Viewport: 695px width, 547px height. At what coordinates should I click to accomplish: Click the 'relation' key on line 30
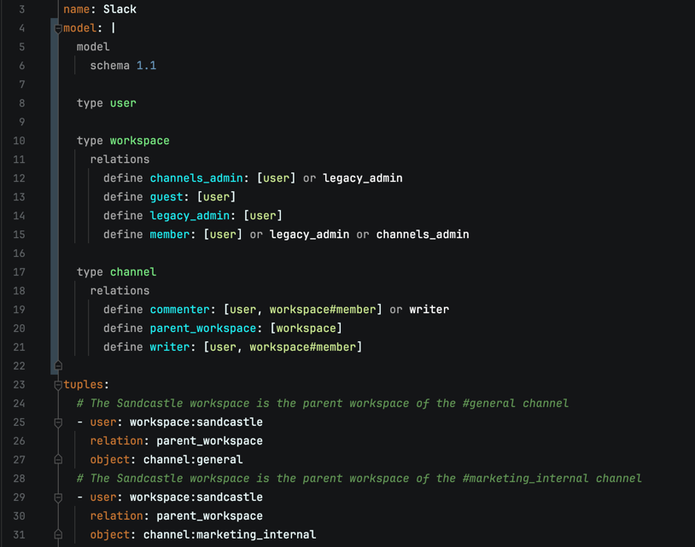pos(117,516)
